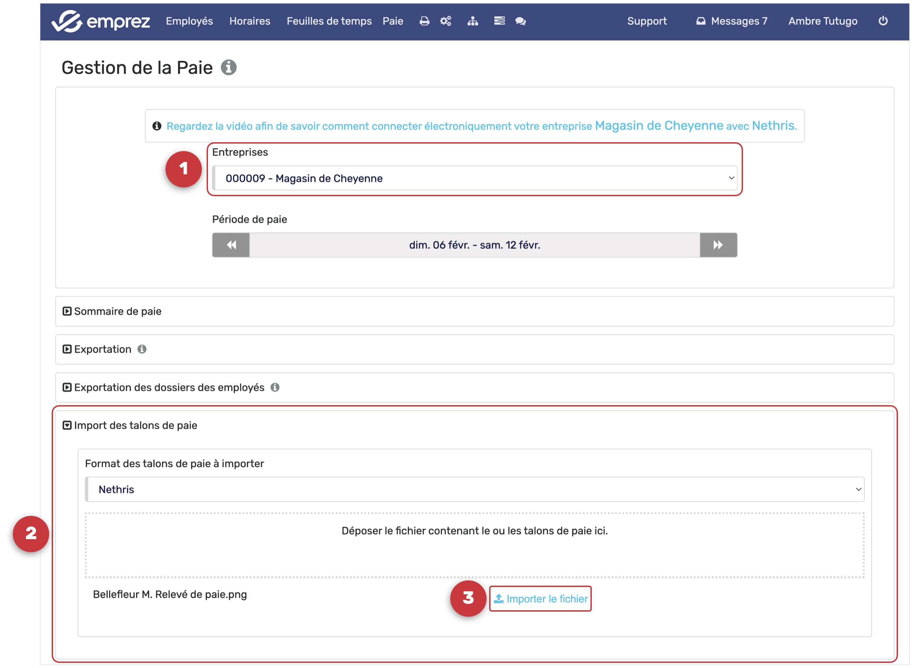The image size is (912, 668).
Task: Click the printer icon in navbar
Action: [424, 21]
